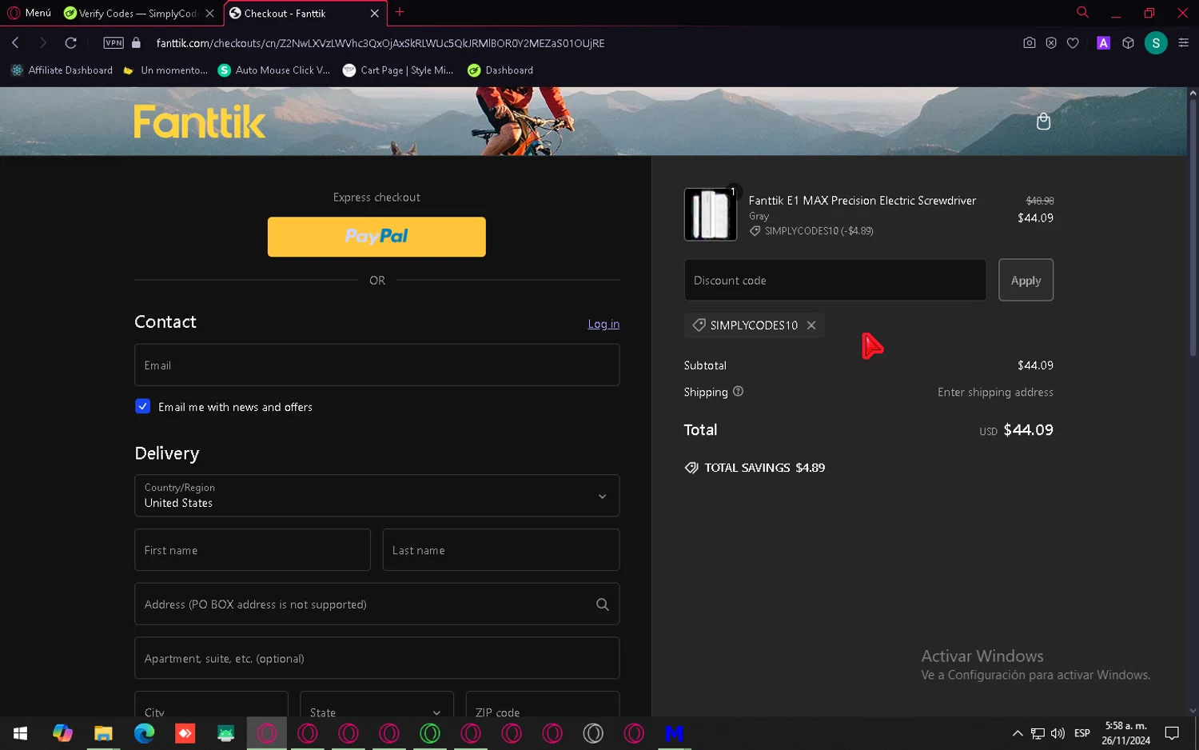This screenshot has height=750, width=1199.
Task: Switch to the green Opera taskbar icon
Action: [430, 733]
